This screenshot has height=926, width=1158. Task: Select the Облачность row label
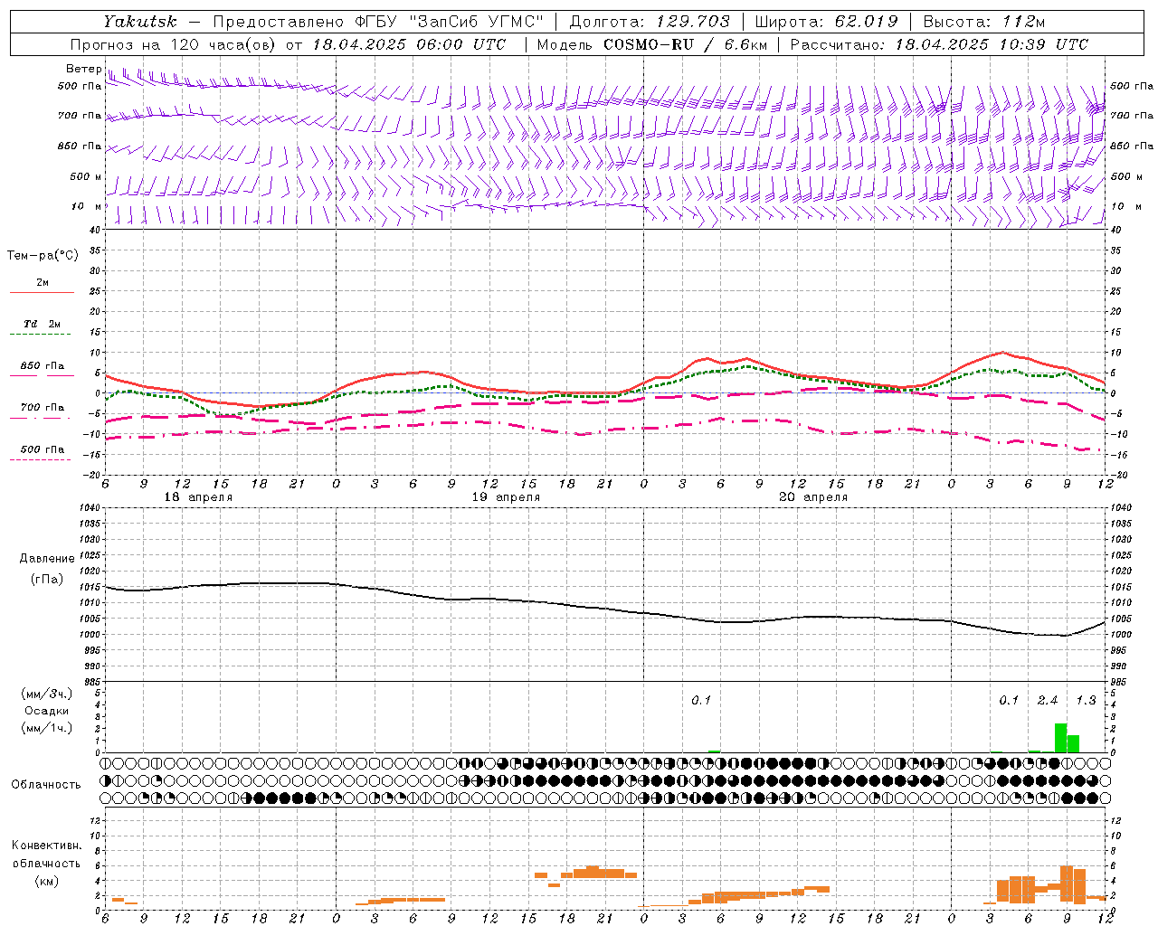point(46,784)
